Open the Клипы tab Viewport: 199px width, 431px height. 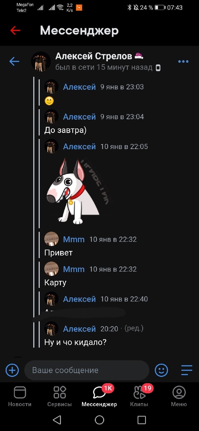pyautogui.click(x=139, y=396)
